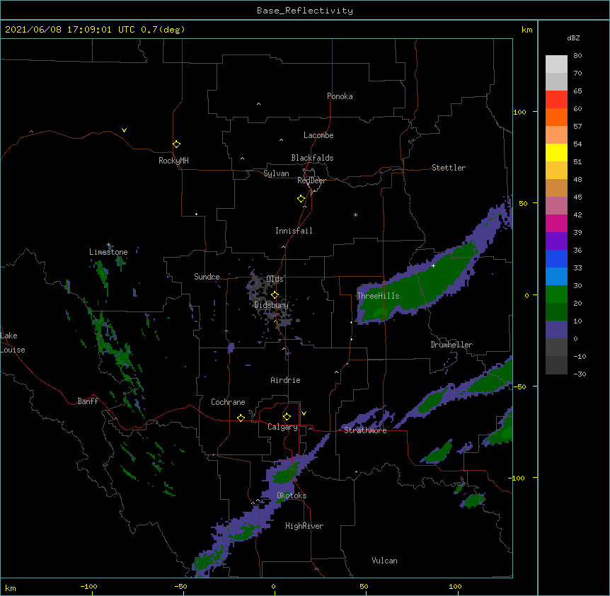The image size is (610, 596).
Task: Click the yellow diamond marker south of RedDeer
Action: click(301, 199)
